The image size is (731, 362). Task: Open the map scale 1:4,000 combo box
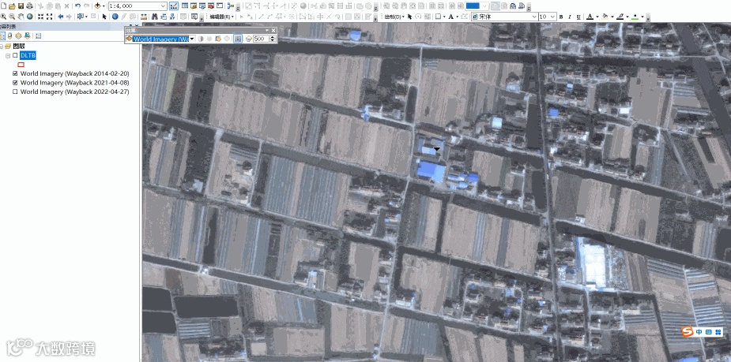(x=138, y=6)
